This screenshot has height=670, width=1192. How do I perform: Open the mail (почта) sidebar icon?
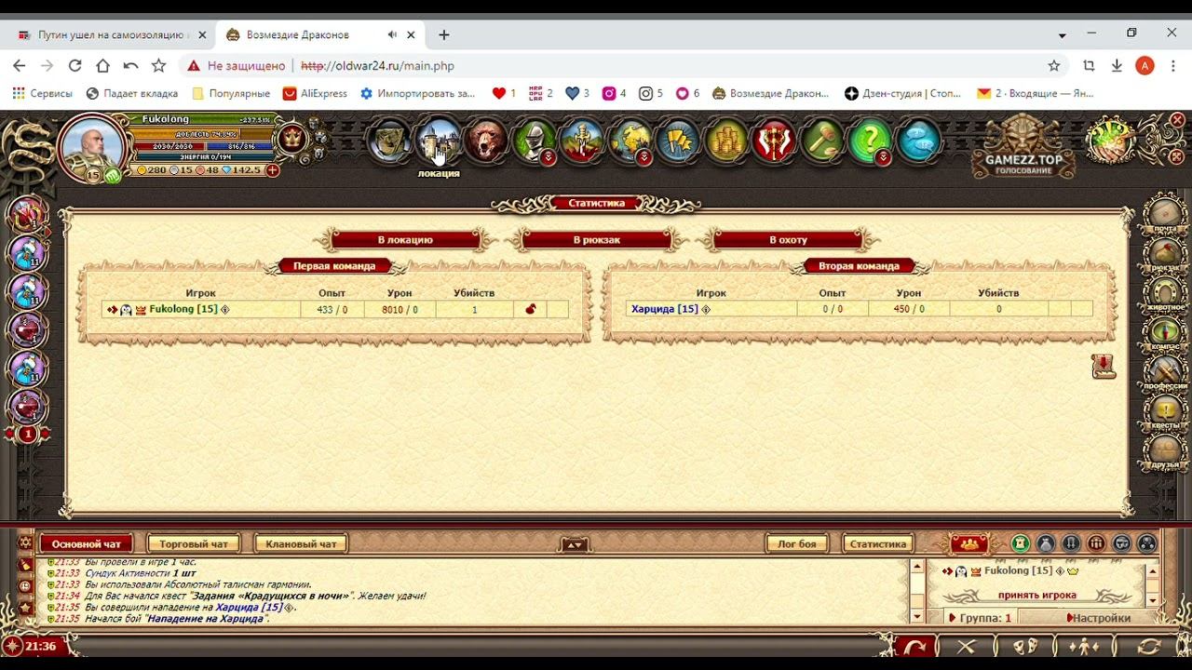coord(1165,214)
